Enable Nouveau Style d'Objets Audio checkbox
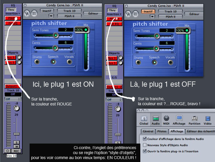This screenshot has height=162, width=215. pyautogui.click(x=145, y=145)
